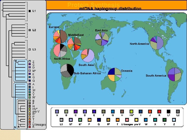This screenshot has height=140, width=187.
Task: Click the Oceania pie chart
Action: (x=115, y=75)
